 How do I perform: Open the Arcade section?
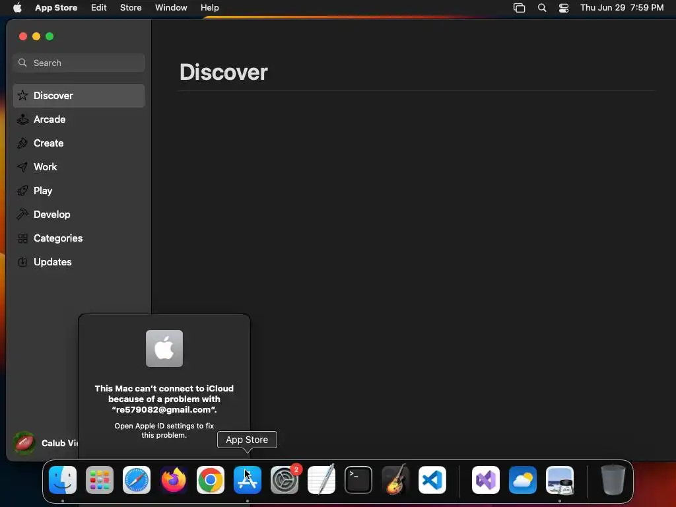(x=79, y=119)
